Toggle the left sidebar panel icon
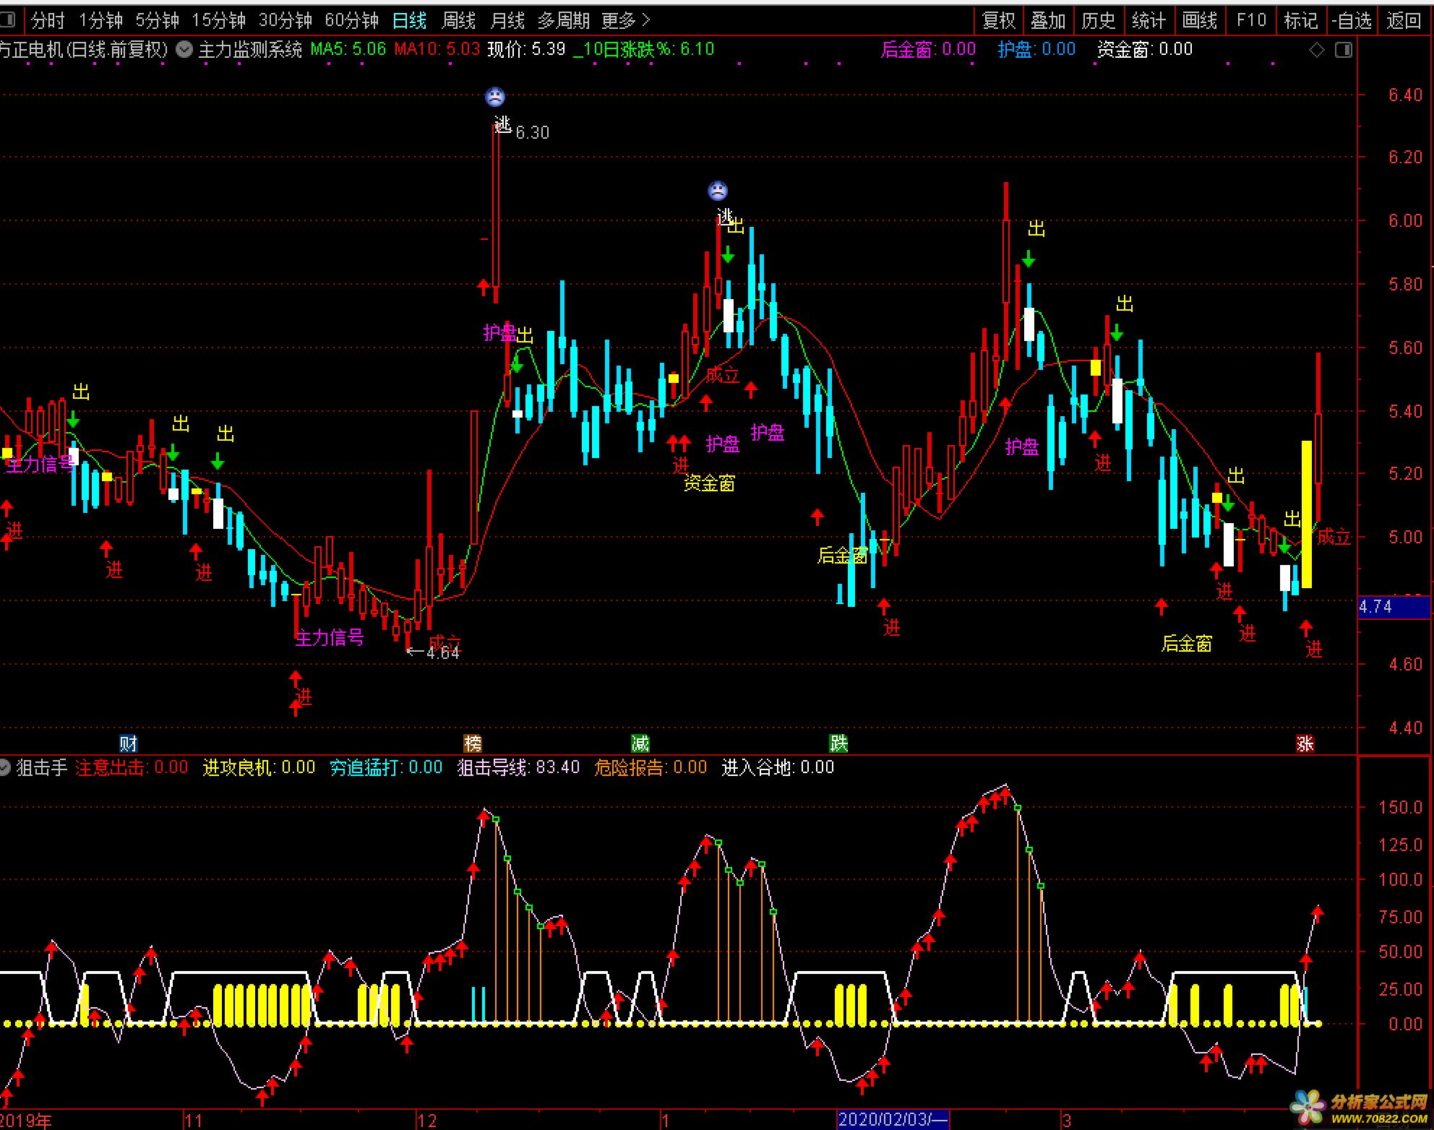Screen dimensions: 1434x1130 coord(7,20)
